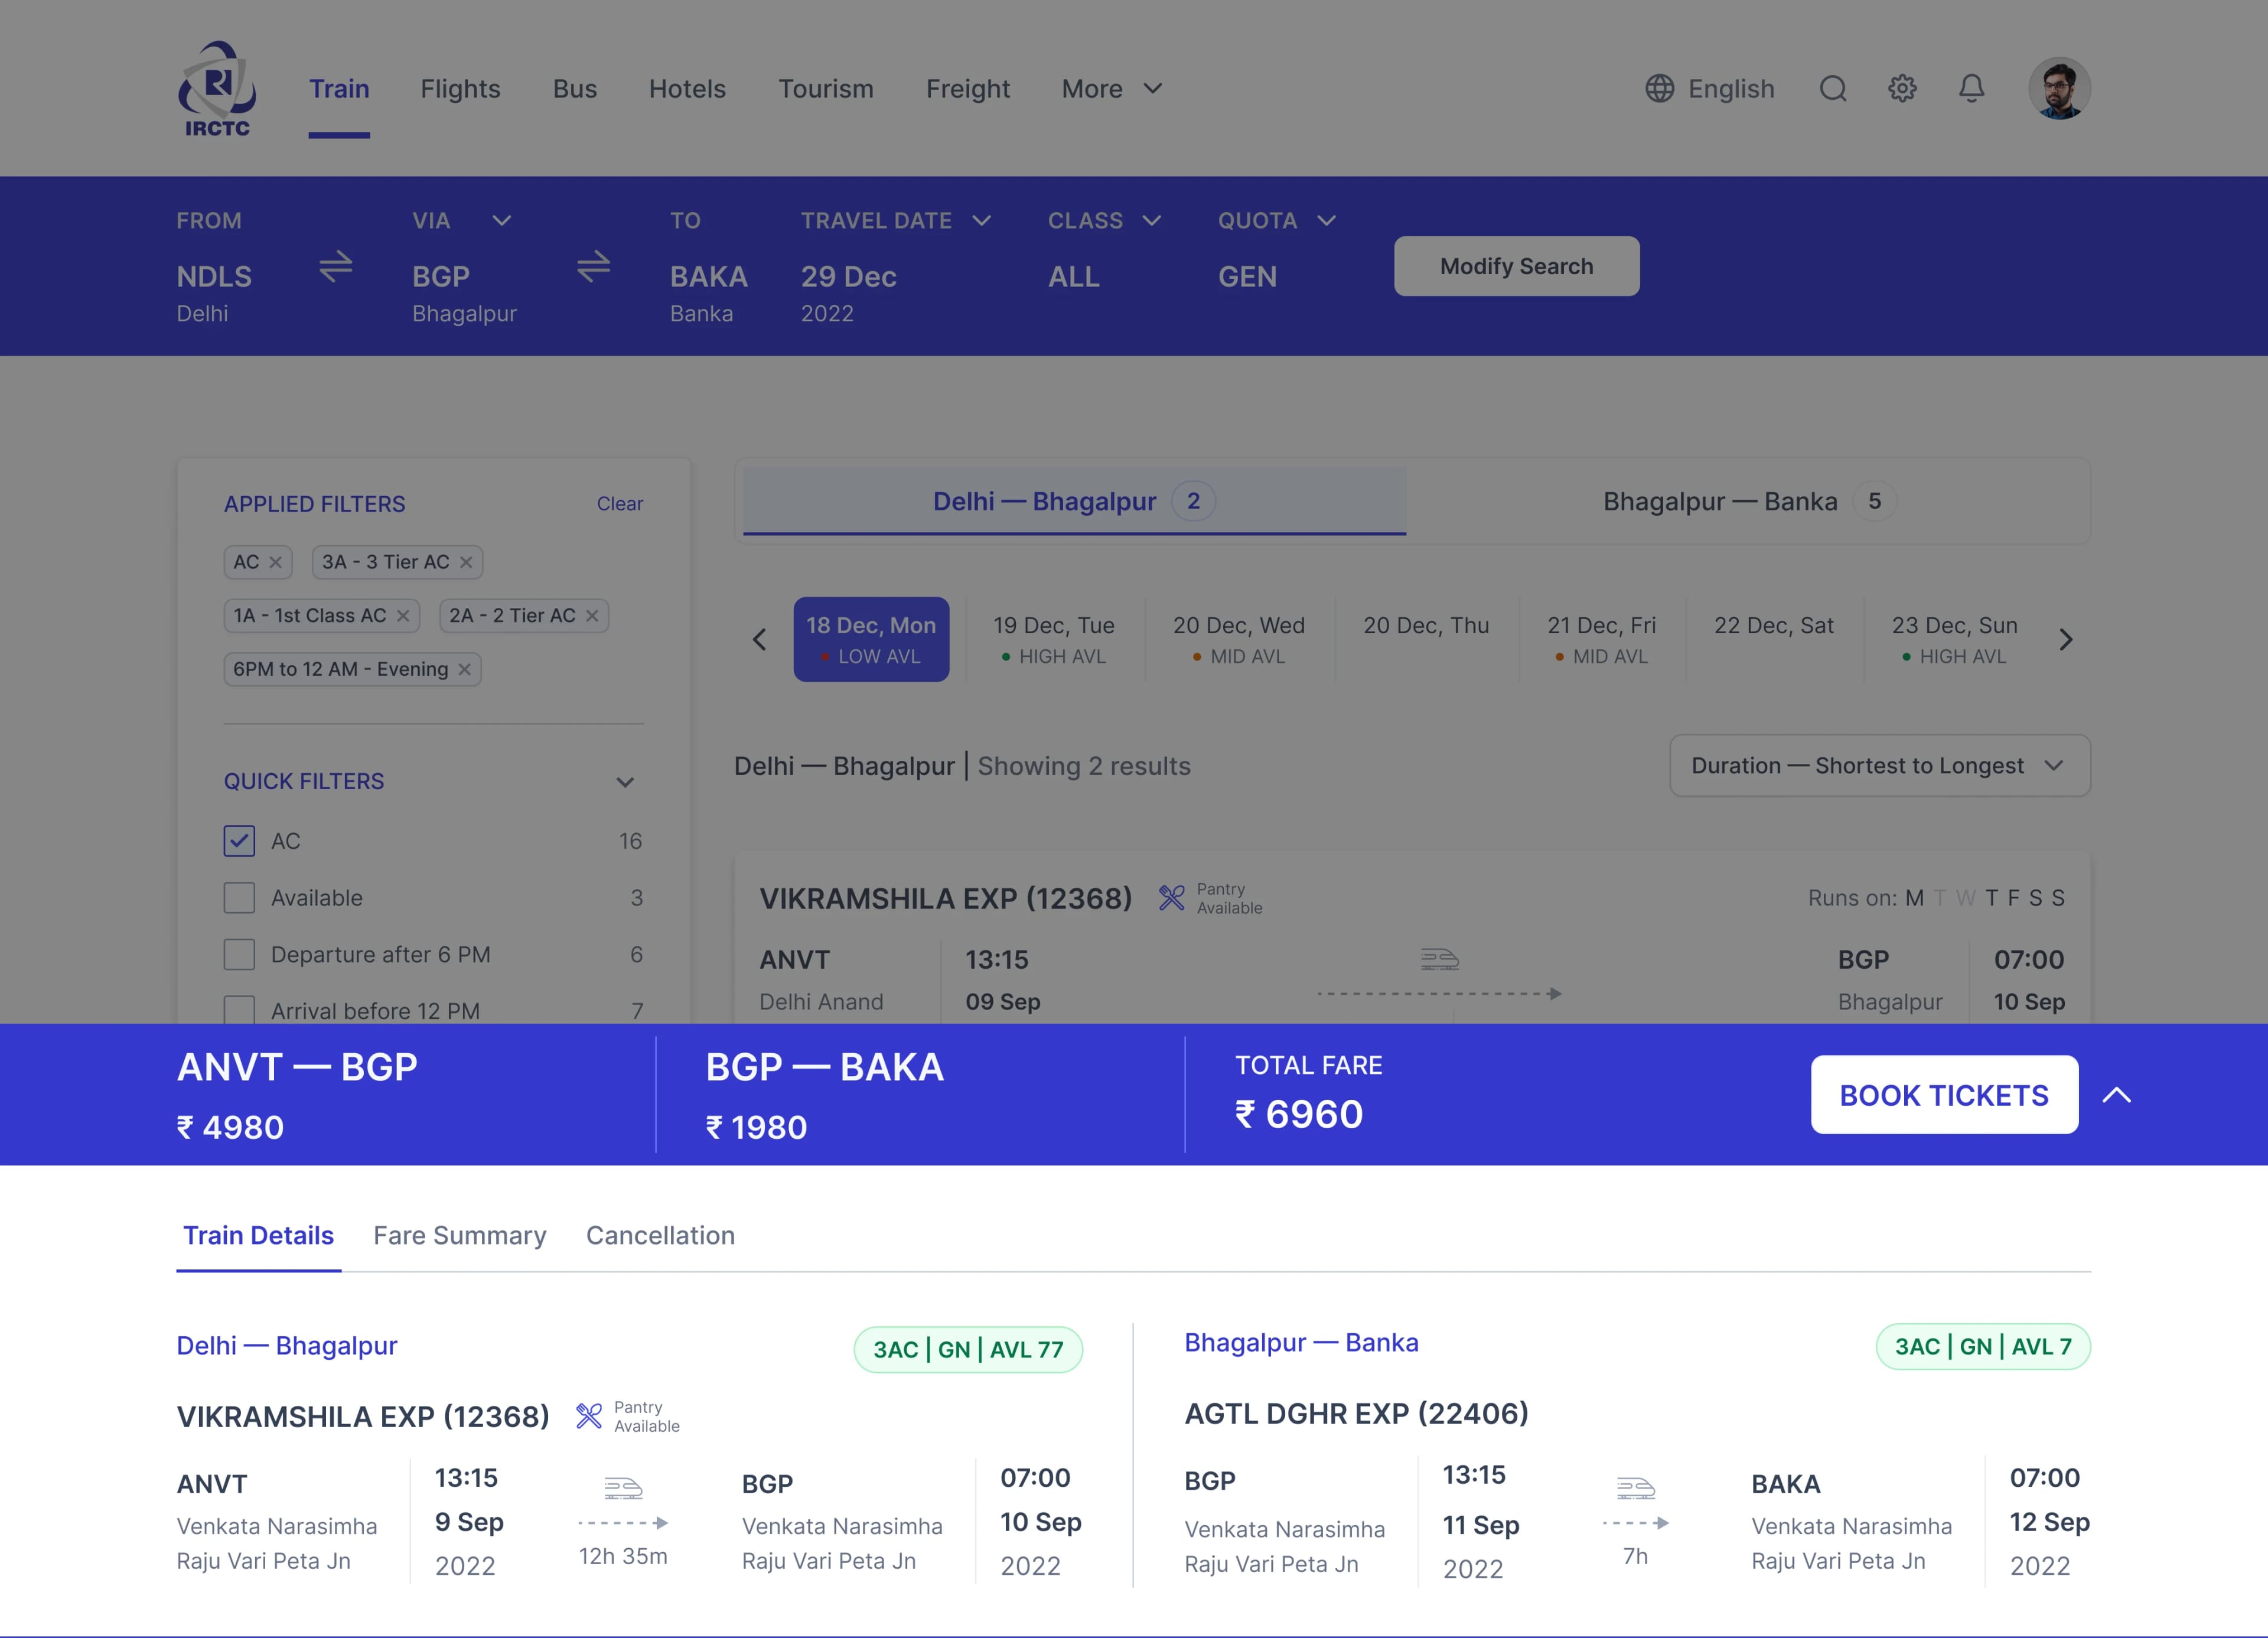
Task: Swap FROM and VIA stations using swap icon
Action: 335,266
